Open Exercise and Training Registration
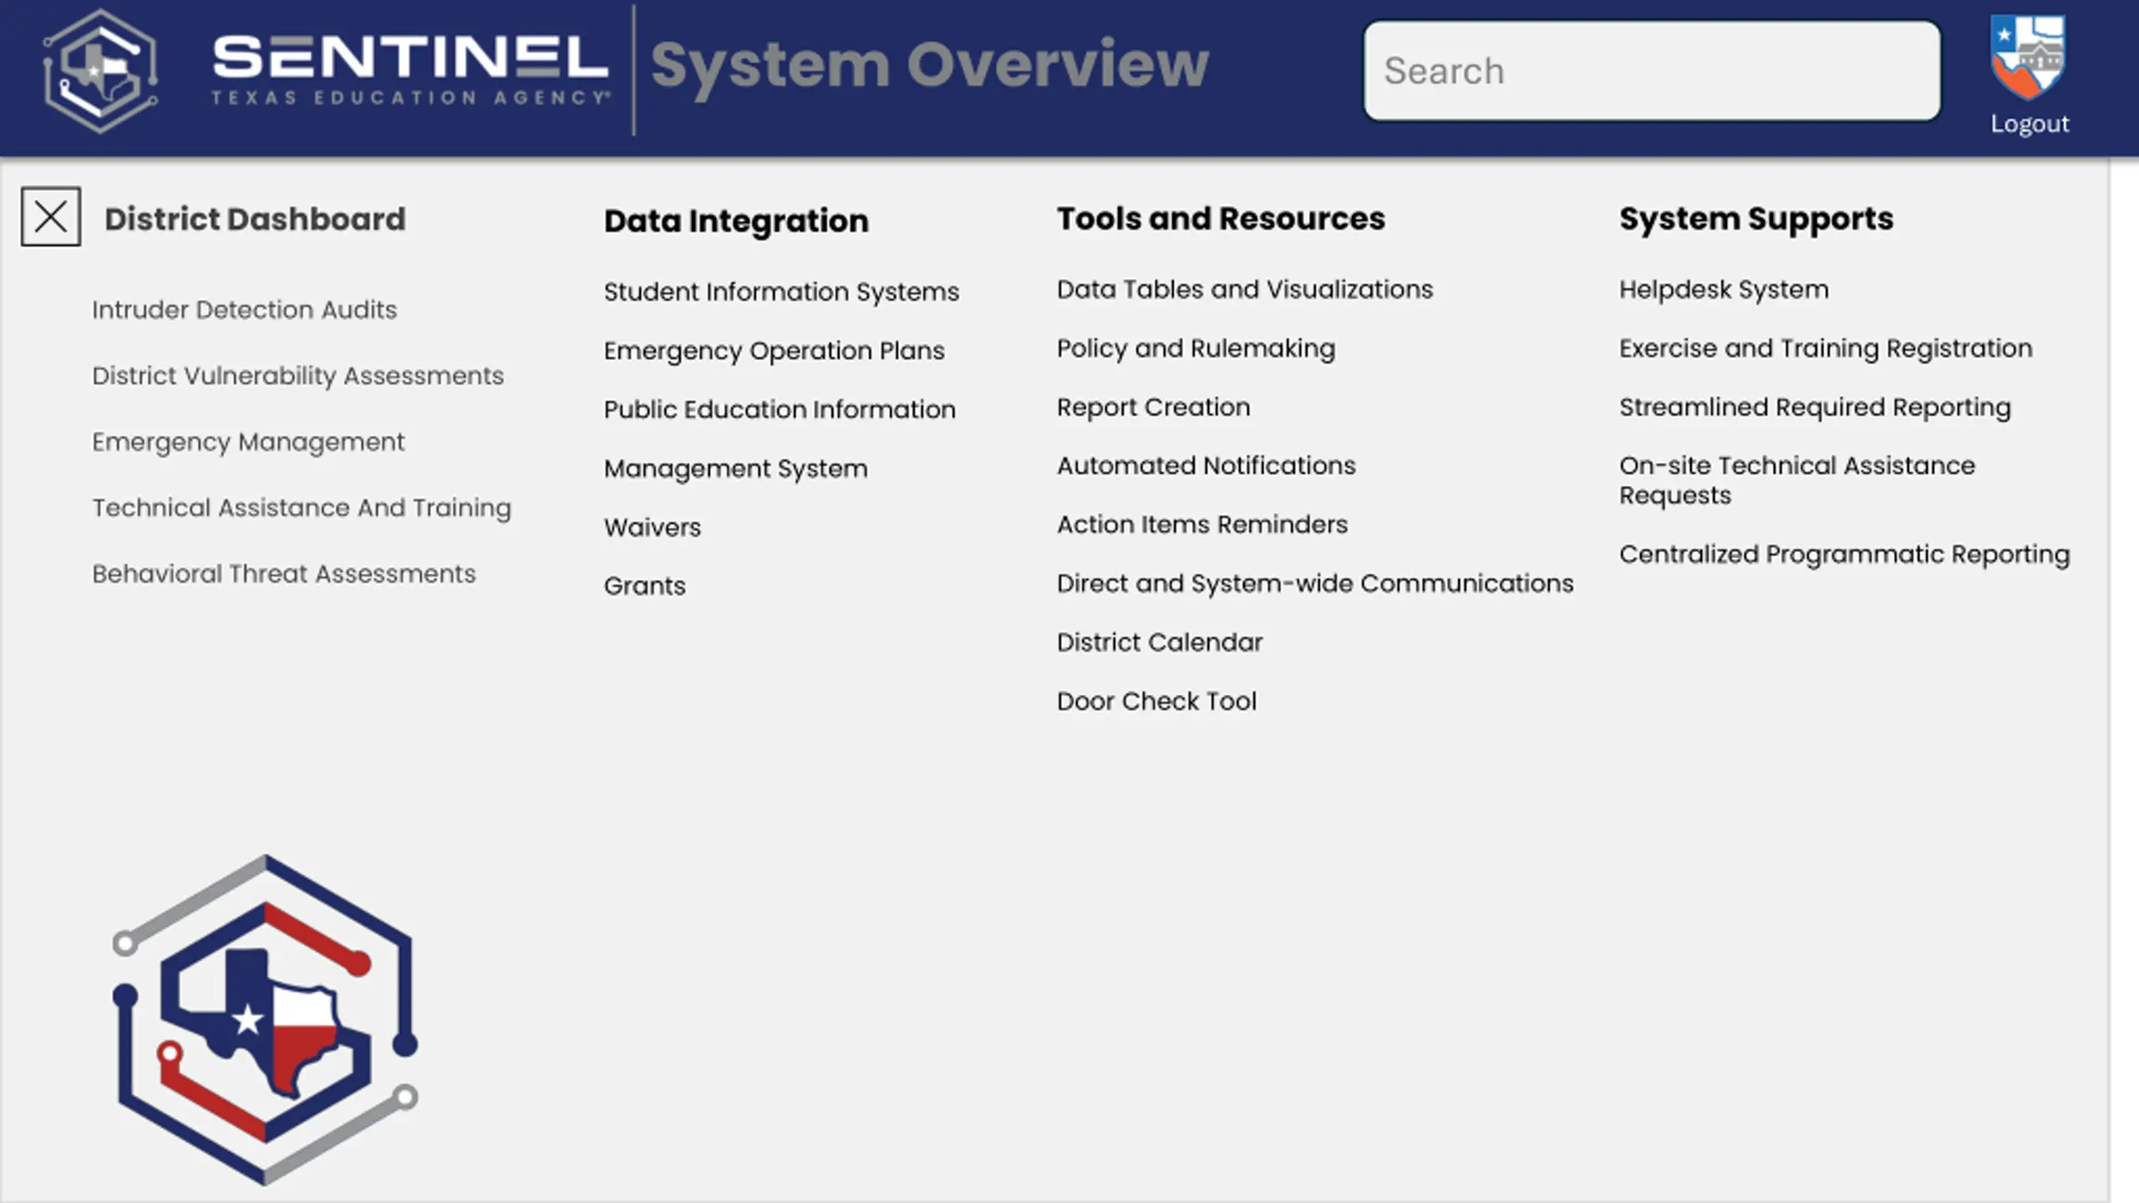Viewport: 2139px width, 1203px height. pyautogui.click(x=1826, y=348)
